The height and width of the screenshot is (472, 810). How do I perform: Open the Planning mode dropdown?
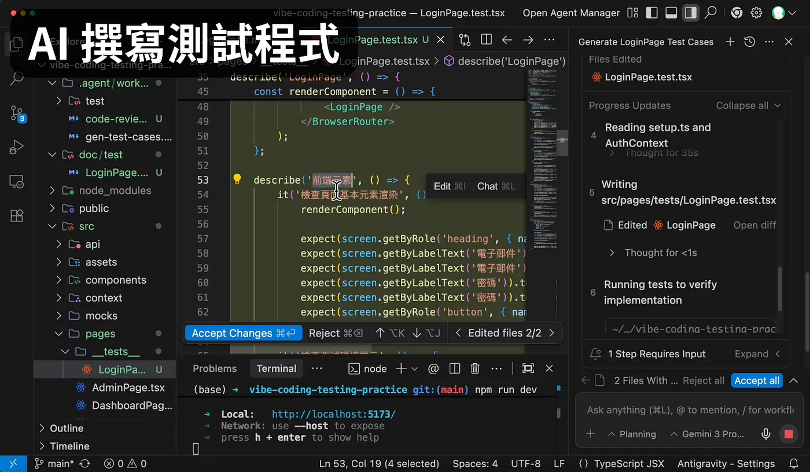coord(632,434)
